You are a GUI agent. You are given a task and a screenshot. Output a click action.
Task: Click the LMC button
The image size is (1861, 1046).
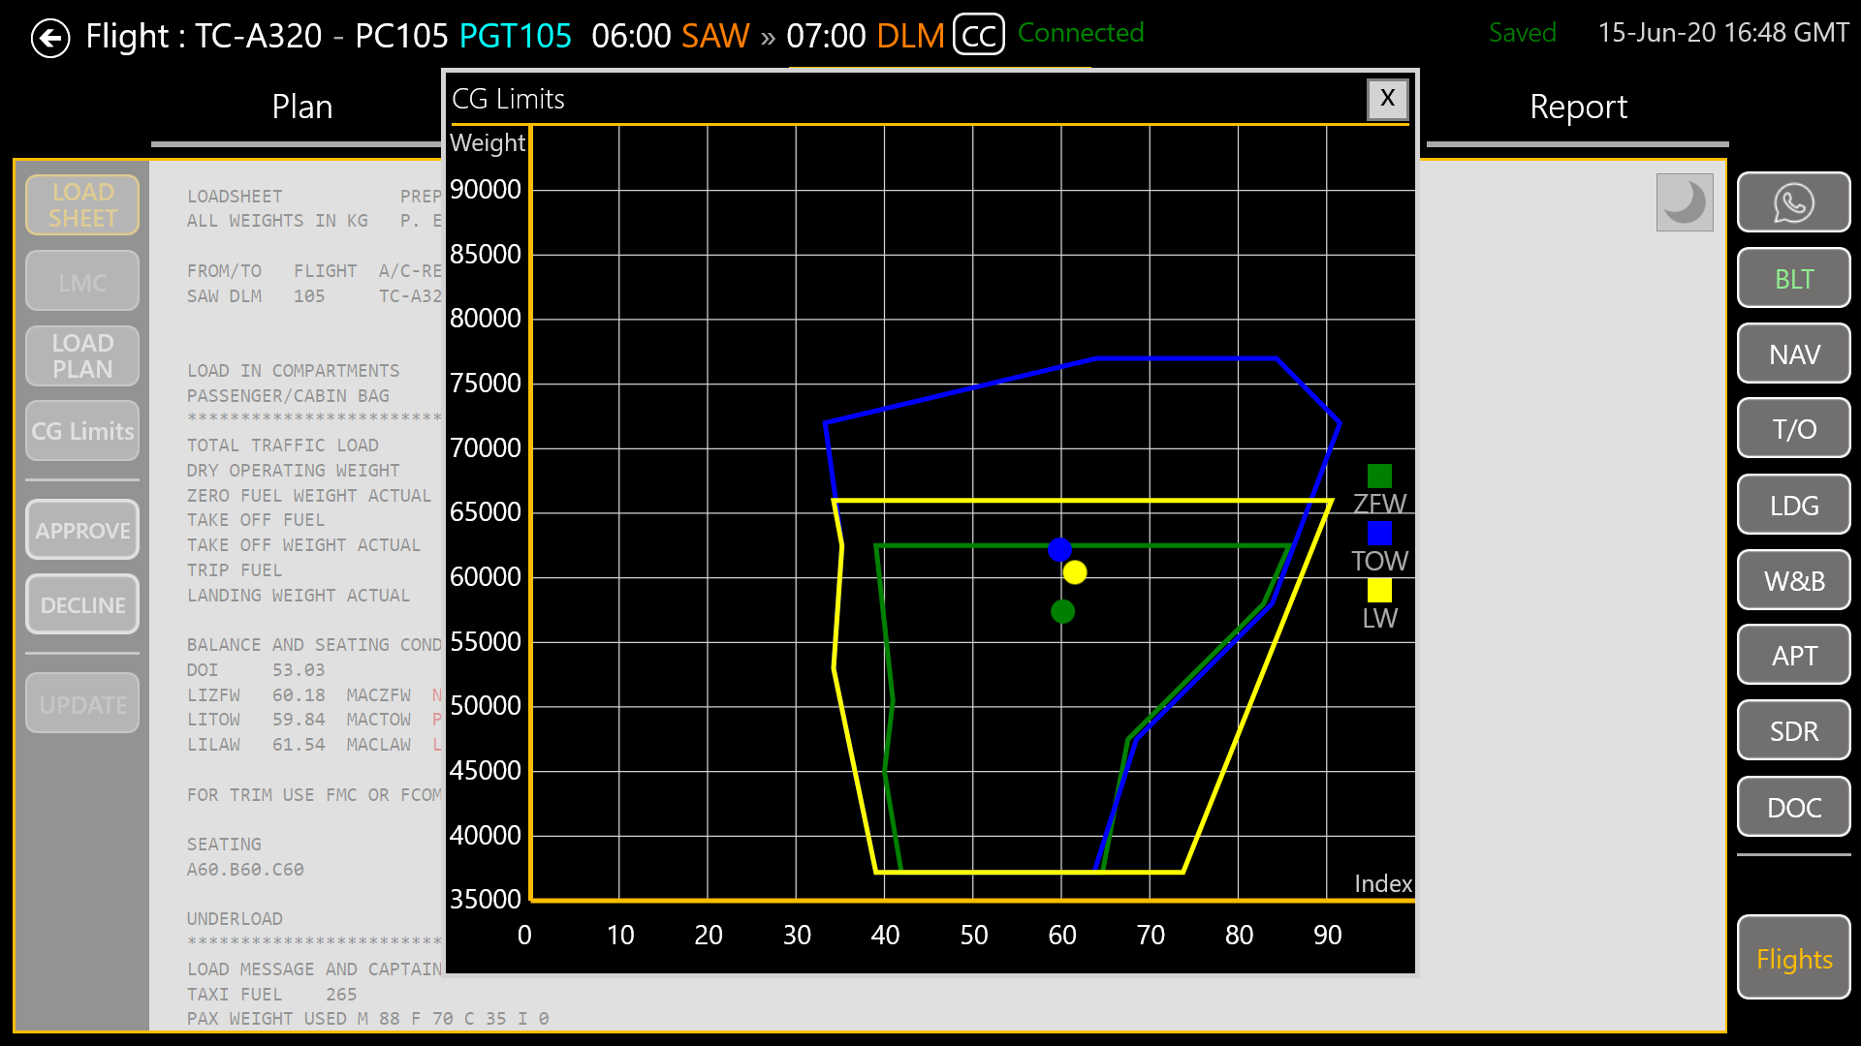point(82,282)
